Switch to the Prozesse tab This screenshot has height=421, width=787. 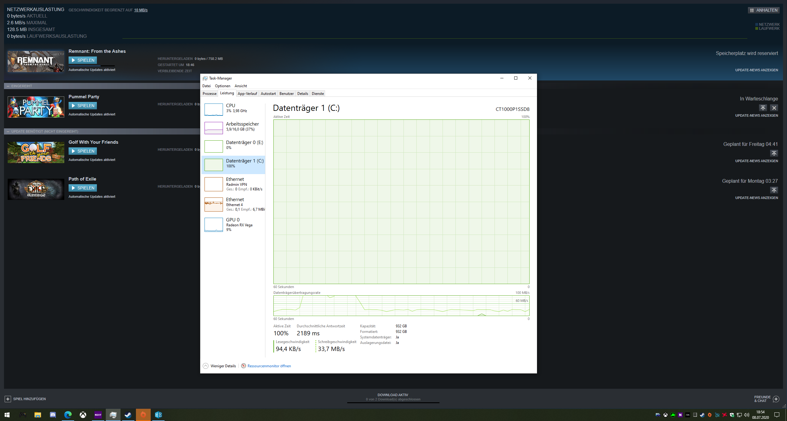pos(209,94)
